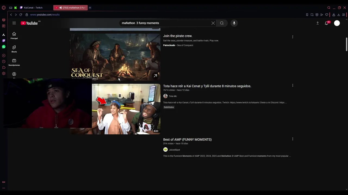Viewport: 348px width, 195px height.
Task: Open options menu for pirate crew ad
Action: (293, 37)
